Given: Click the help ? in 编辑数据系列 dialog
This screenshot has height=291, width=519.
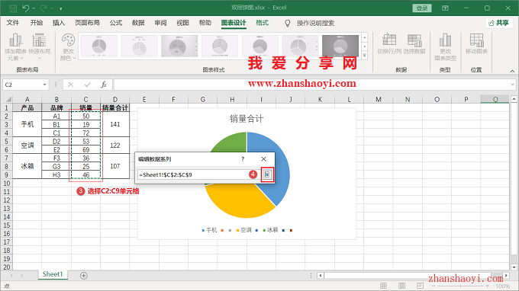Looking at the screenshot, I should coord(243,159).
